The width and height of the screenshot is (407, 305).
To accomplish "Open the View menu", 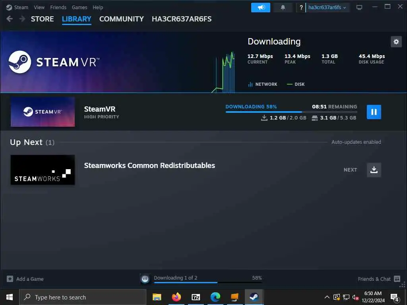I will [x=39, y=7].
